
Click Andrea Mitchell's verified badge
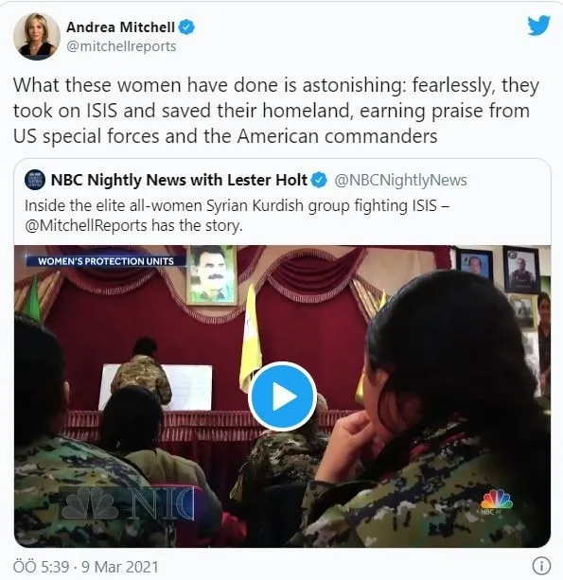186,27
